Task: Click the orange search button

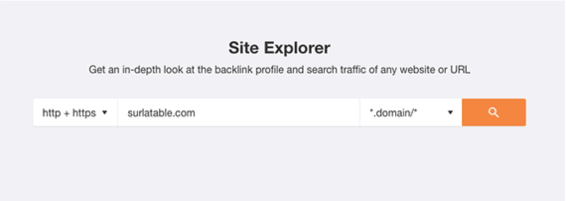Action: [494, 112]
